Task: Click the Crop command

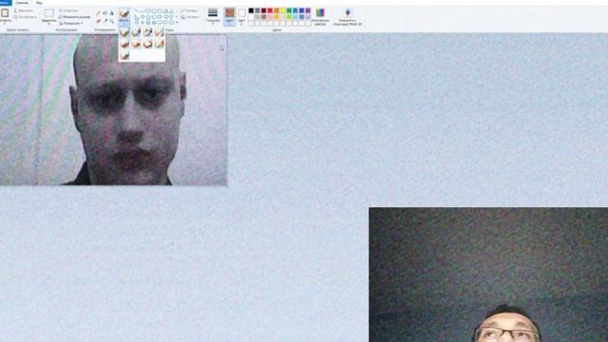Action: click(x=69, y=10)
